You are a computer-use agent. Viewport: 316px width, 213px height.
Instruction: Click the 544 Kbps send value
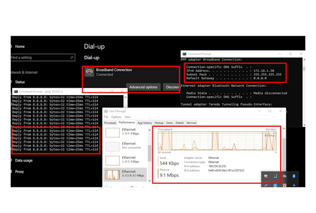[169, 163]
